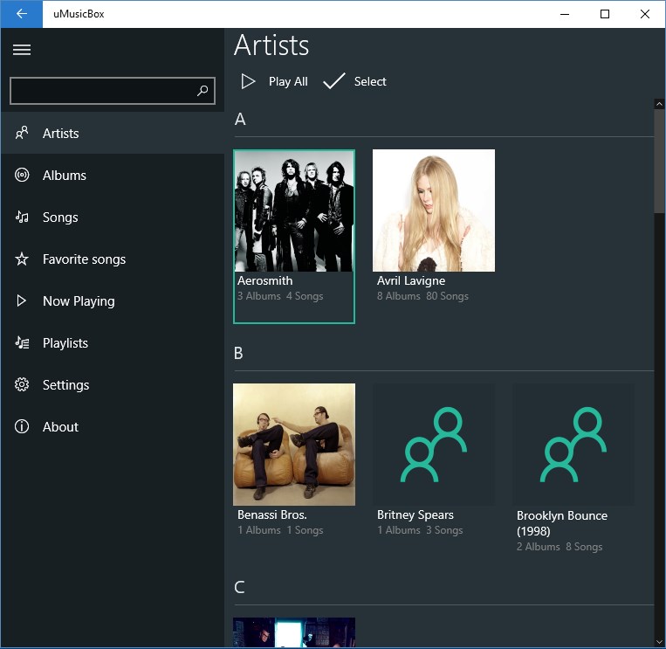Click '3 Albums 4 Songs' text
The height and width of the screenshot is (649, 666).
[x=280, y=296]
